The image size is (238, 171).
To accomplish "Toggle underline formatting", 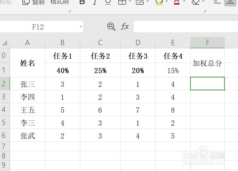I will (x=108, y=2).
